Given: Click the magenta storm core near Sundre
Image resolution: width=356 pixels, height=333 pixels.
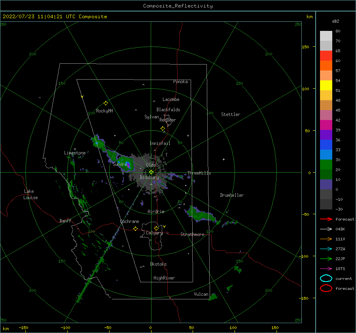Looking at the screenshot, I should [128, 166].
